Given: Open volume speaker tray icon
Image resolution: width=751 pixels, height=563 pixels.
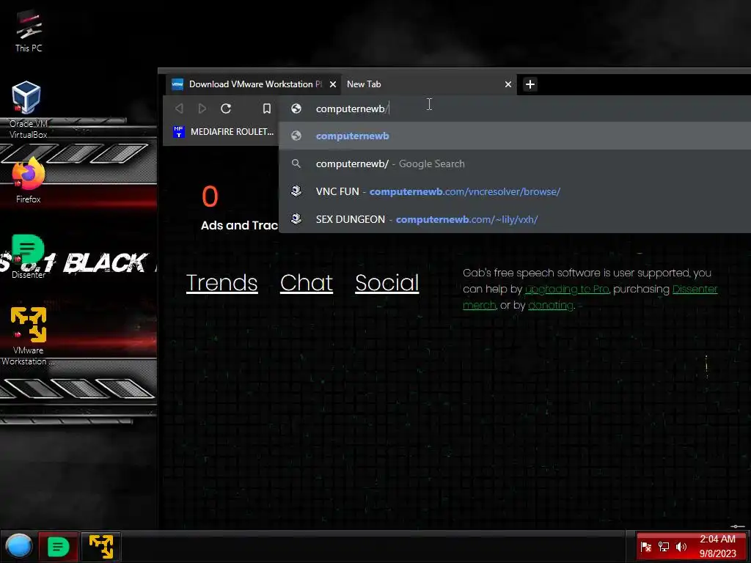Looking at the screenshot, I should point(681,547).
